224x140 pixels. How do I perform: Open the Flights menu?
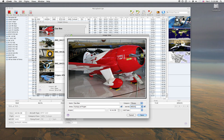tap(27, 1)
